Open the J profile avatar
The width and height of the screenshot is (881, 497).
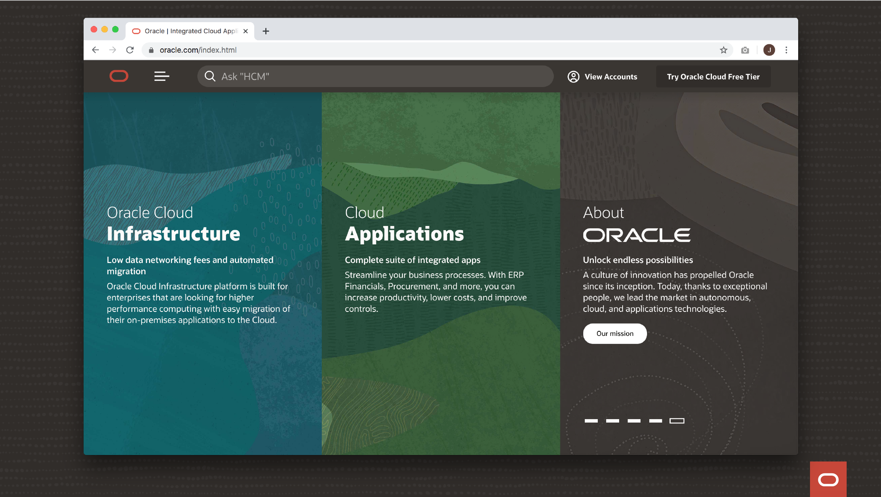coord(769,50)
